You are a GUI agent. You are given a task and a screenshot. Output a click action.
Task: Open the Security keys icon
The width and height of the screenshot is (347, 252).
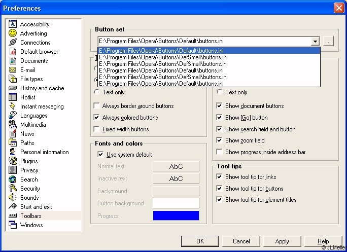pyautogui.click(x=13, y=188)
